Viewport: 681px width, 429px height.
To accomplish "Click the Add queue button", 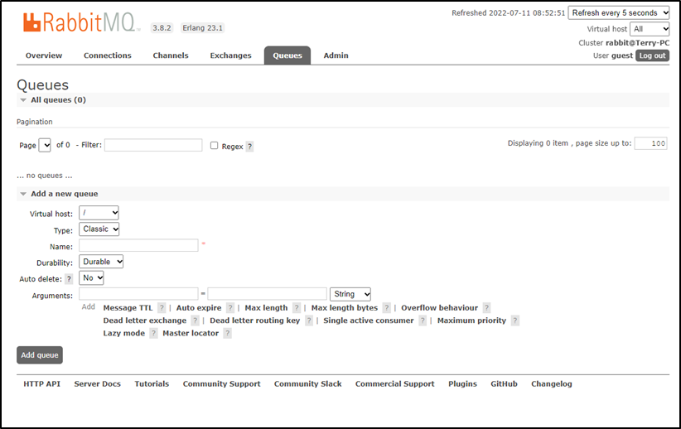I will click(x=40, y=355).
